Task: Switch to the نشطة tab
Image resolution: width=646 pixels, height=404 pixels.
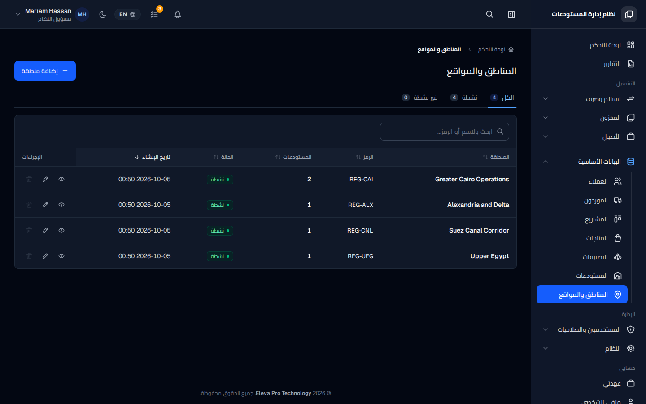Action: coord(464,97)
